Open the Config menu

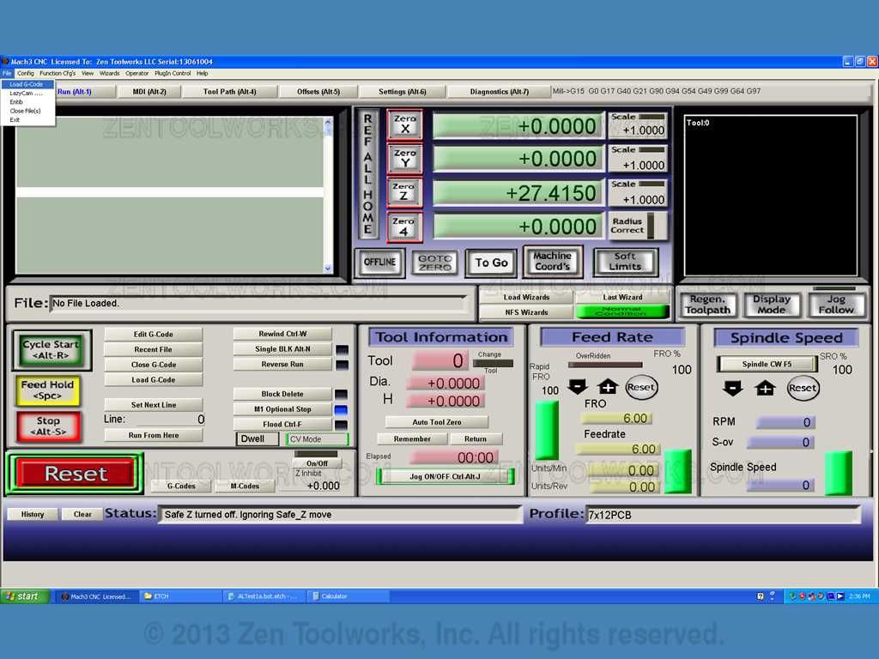click(25, 74)
